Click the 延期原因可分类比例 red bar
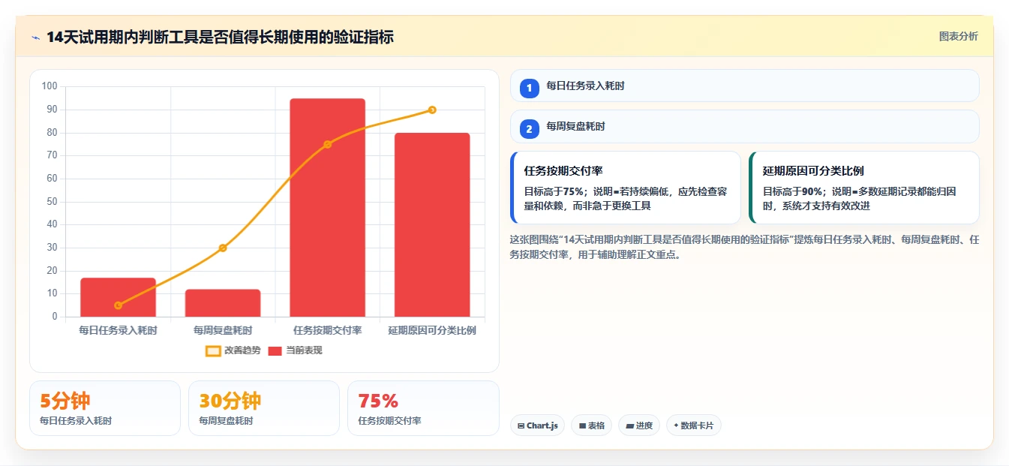The height and width of the screenshot is (466, 1009). click(x=432, y=225)
